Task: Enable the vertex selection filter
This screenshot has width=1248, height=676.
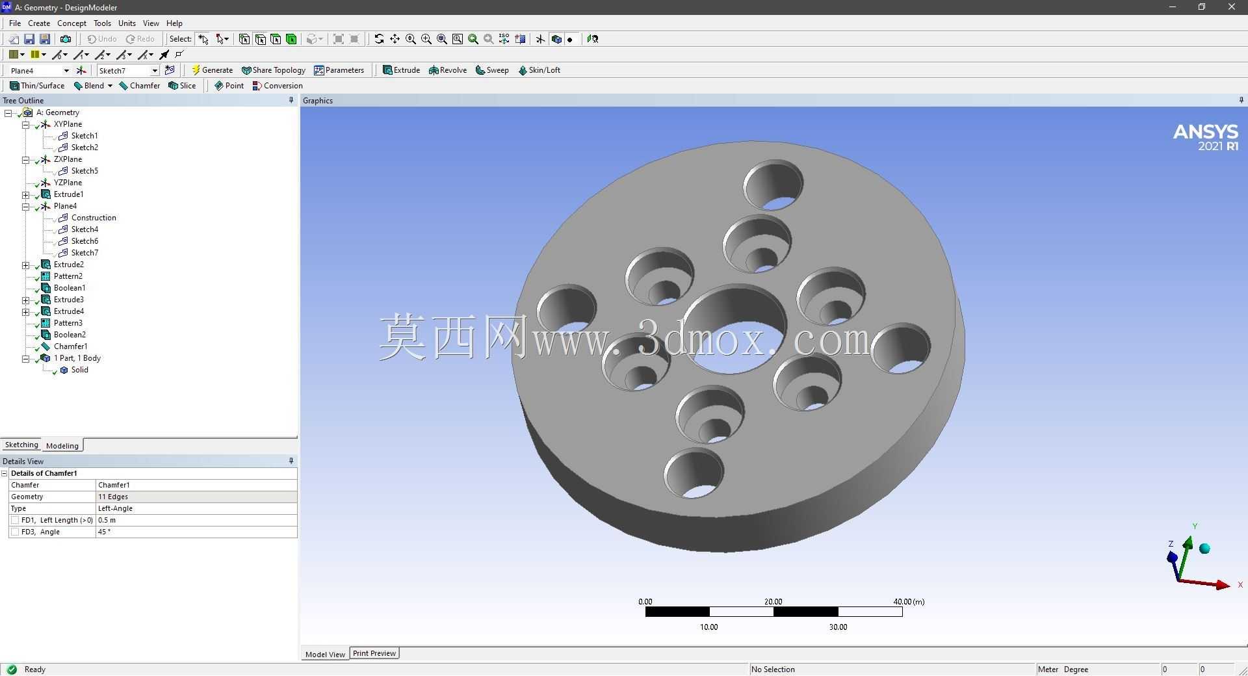Action: pos(244,39)
